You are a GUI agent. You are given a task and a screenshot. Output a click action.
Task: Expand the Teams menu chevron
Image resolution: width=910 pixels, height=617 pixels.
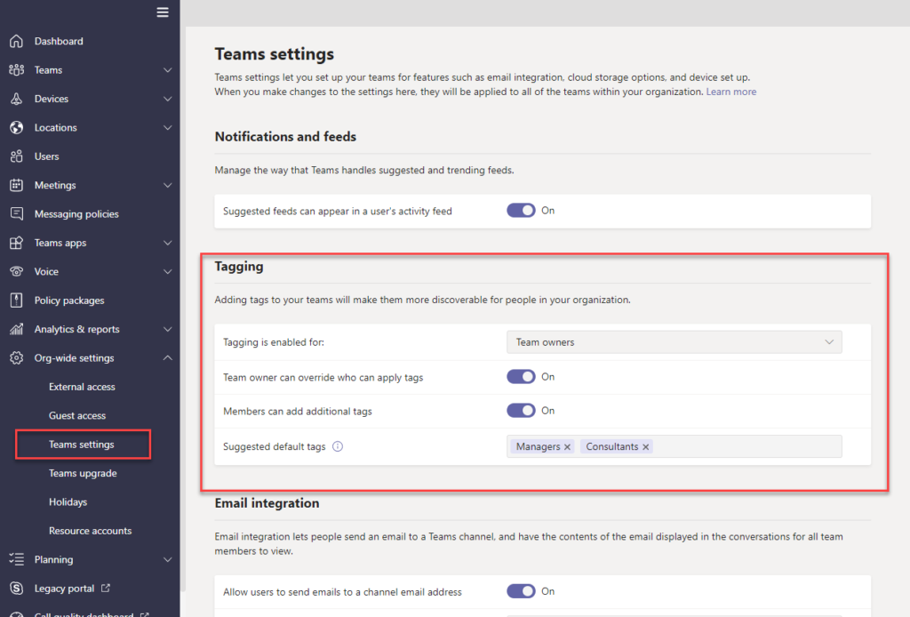click(168, 70)
